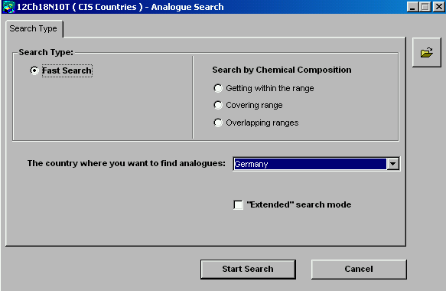Click the Search by Chemical Composition heading
The width and height of the screenshot is (446, 291).
(x=282, y=70)
